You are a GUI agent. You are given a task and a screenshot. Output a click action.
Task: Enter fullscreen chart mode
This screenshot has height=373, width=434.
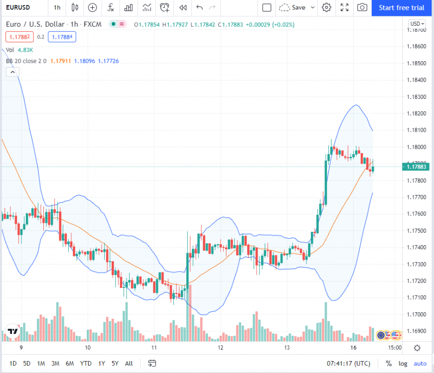[x=344, y=8]
